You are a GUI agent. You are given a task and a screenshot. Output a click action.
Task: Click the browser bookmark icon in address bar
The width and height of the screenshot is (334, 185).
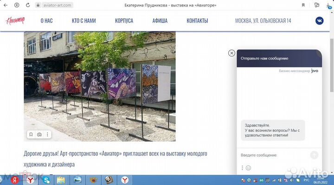[303, 5]
